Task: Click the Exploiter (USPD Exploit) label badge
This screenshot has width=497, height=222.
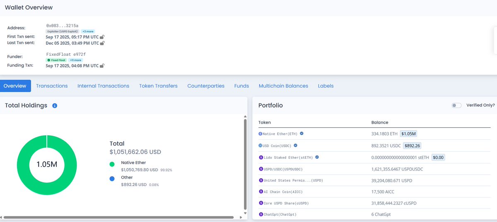Action: pos(63,31)
